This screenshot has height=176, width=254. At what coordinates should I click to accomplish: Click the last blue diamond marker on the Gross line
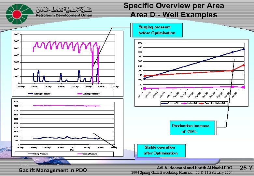click(244, 49)
